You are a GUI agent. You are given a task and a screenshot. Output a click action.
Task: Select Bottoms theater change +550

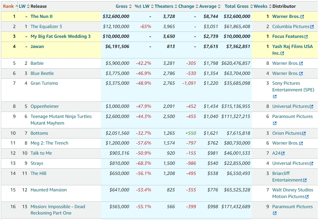[x=191, y=133]
